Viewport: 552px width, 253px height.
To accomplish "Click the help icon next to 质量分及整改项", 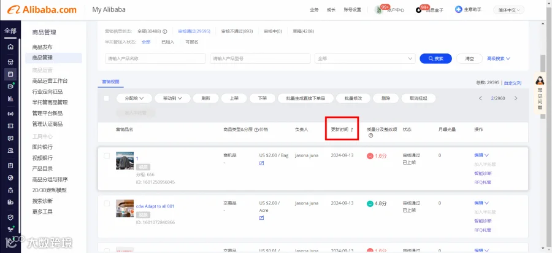I will point(370,136).
